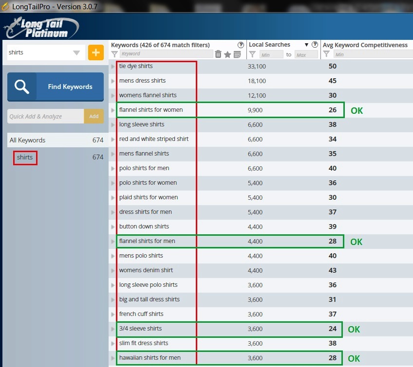Click the Keywords column header text
413x367 pixels.
160,45
